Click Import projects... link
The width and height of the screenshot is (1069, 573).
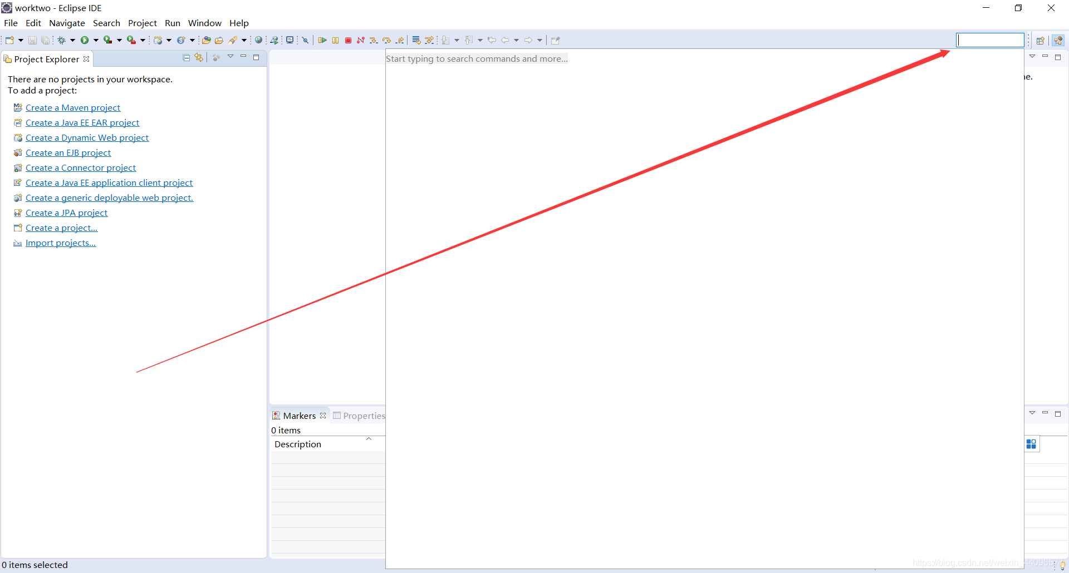(61, 243)
